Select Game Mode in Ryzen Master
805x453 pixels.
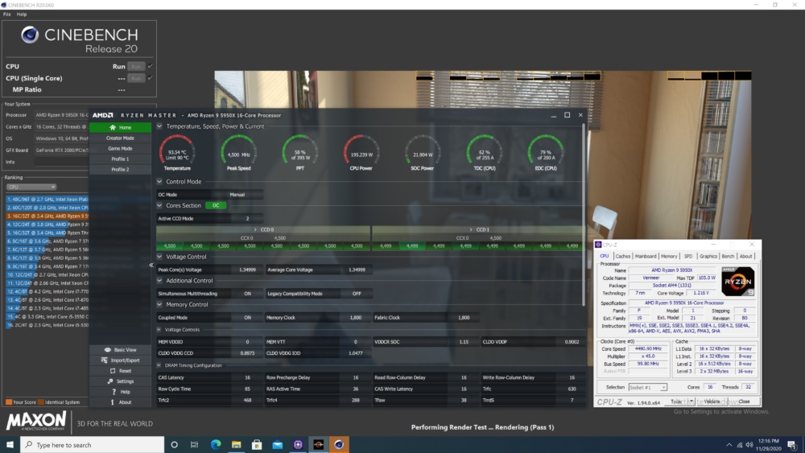[x=120, y=148]
